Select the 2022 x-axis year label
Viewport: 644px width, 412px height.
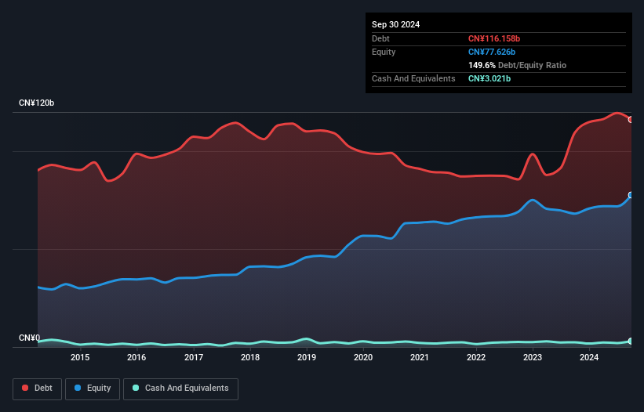coord(476,358)
